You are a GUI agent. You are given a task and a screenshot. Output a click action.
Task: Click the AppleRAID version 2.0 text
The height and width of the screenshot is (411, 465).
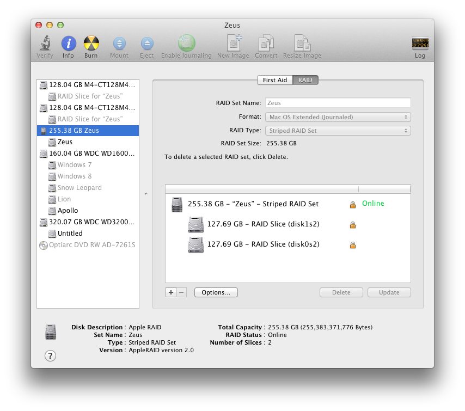tap(161, 350)
